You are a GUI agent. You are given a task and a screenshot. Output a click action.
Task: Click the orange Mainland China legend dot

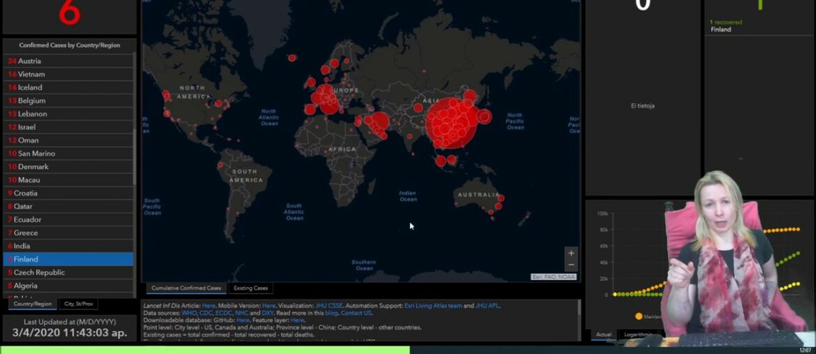(639, 316)
